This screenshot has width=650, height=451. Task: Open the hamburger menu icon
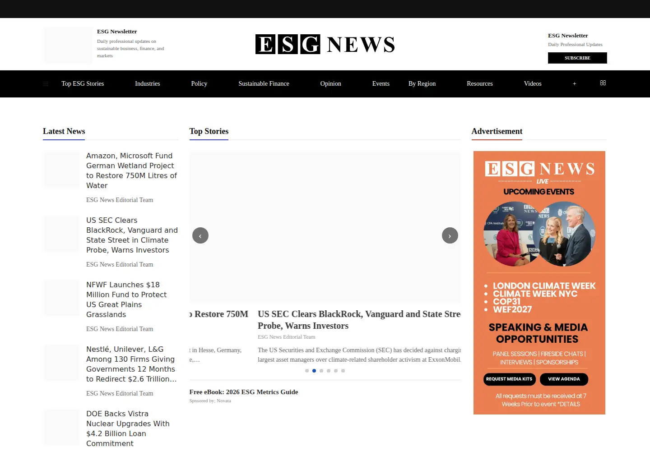tap(46, 84)
